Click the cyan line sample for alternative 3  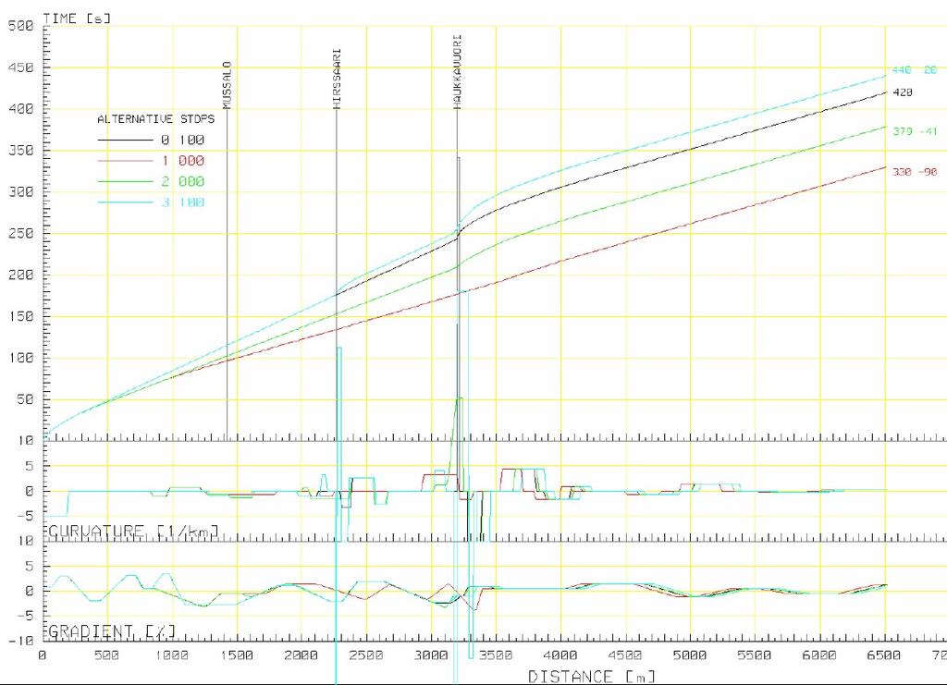pos(125,202)
